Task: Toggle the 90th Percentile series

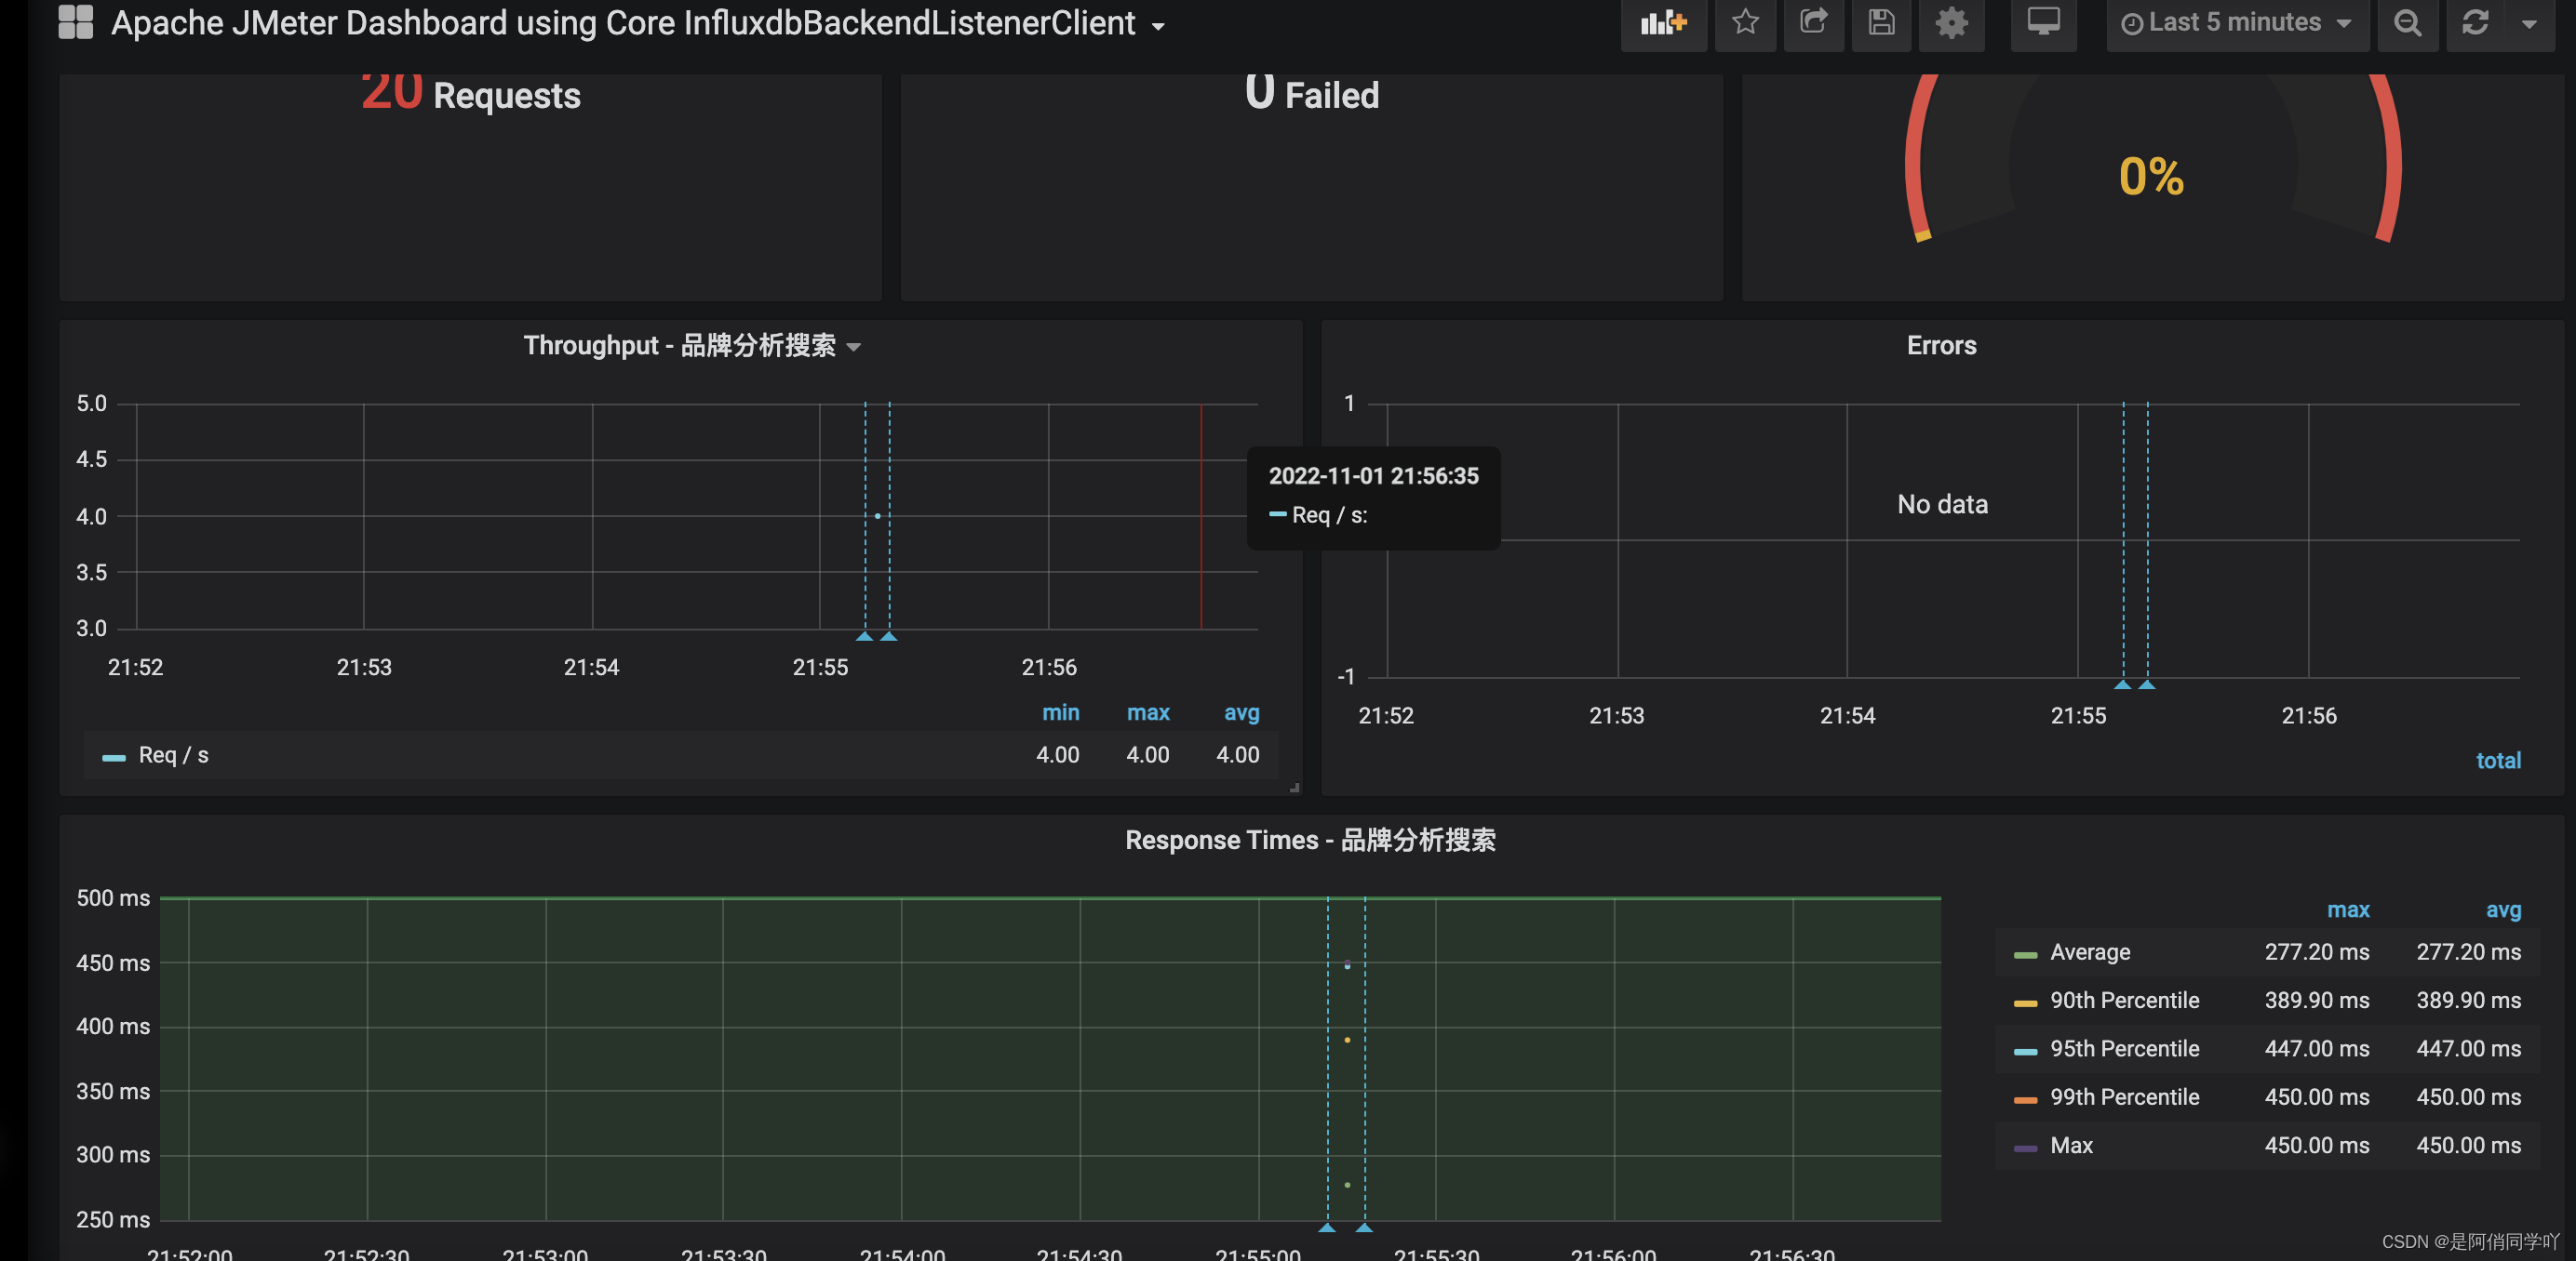Action: 2124,1001
